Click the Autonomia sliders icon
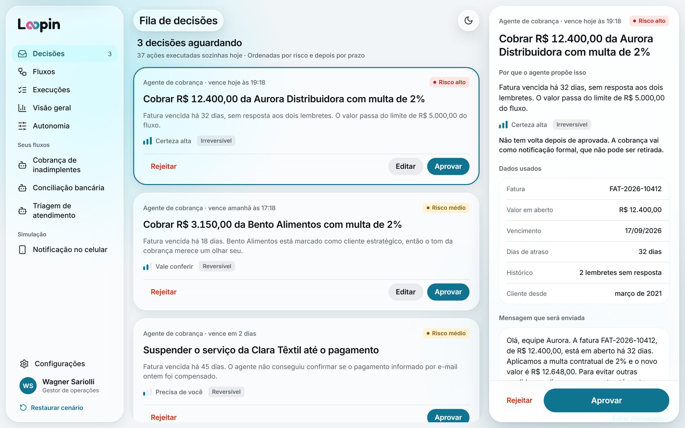The height and width of the screenshot is (428, 685). [22, 126]
